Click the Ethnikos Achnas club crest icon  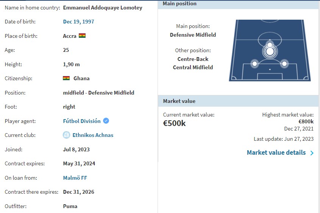(x=66, y=135)
